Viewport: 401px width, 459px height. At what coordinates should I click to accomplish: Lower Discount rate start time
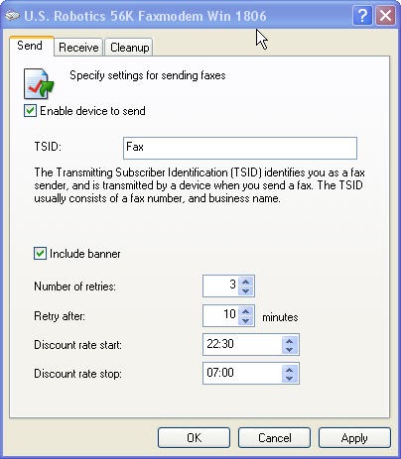pyautogui.click(x=290, y=350)
